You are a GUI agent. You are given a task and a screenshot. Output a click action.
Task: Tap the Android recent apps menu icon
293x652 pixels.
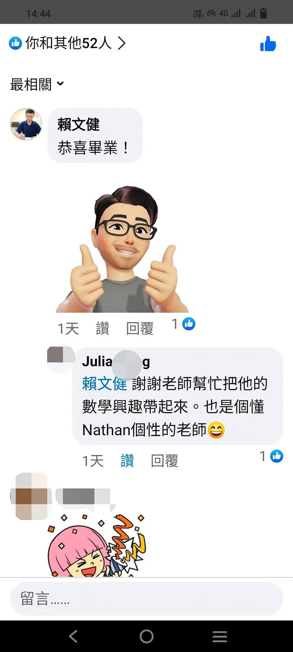coord(220,636)
